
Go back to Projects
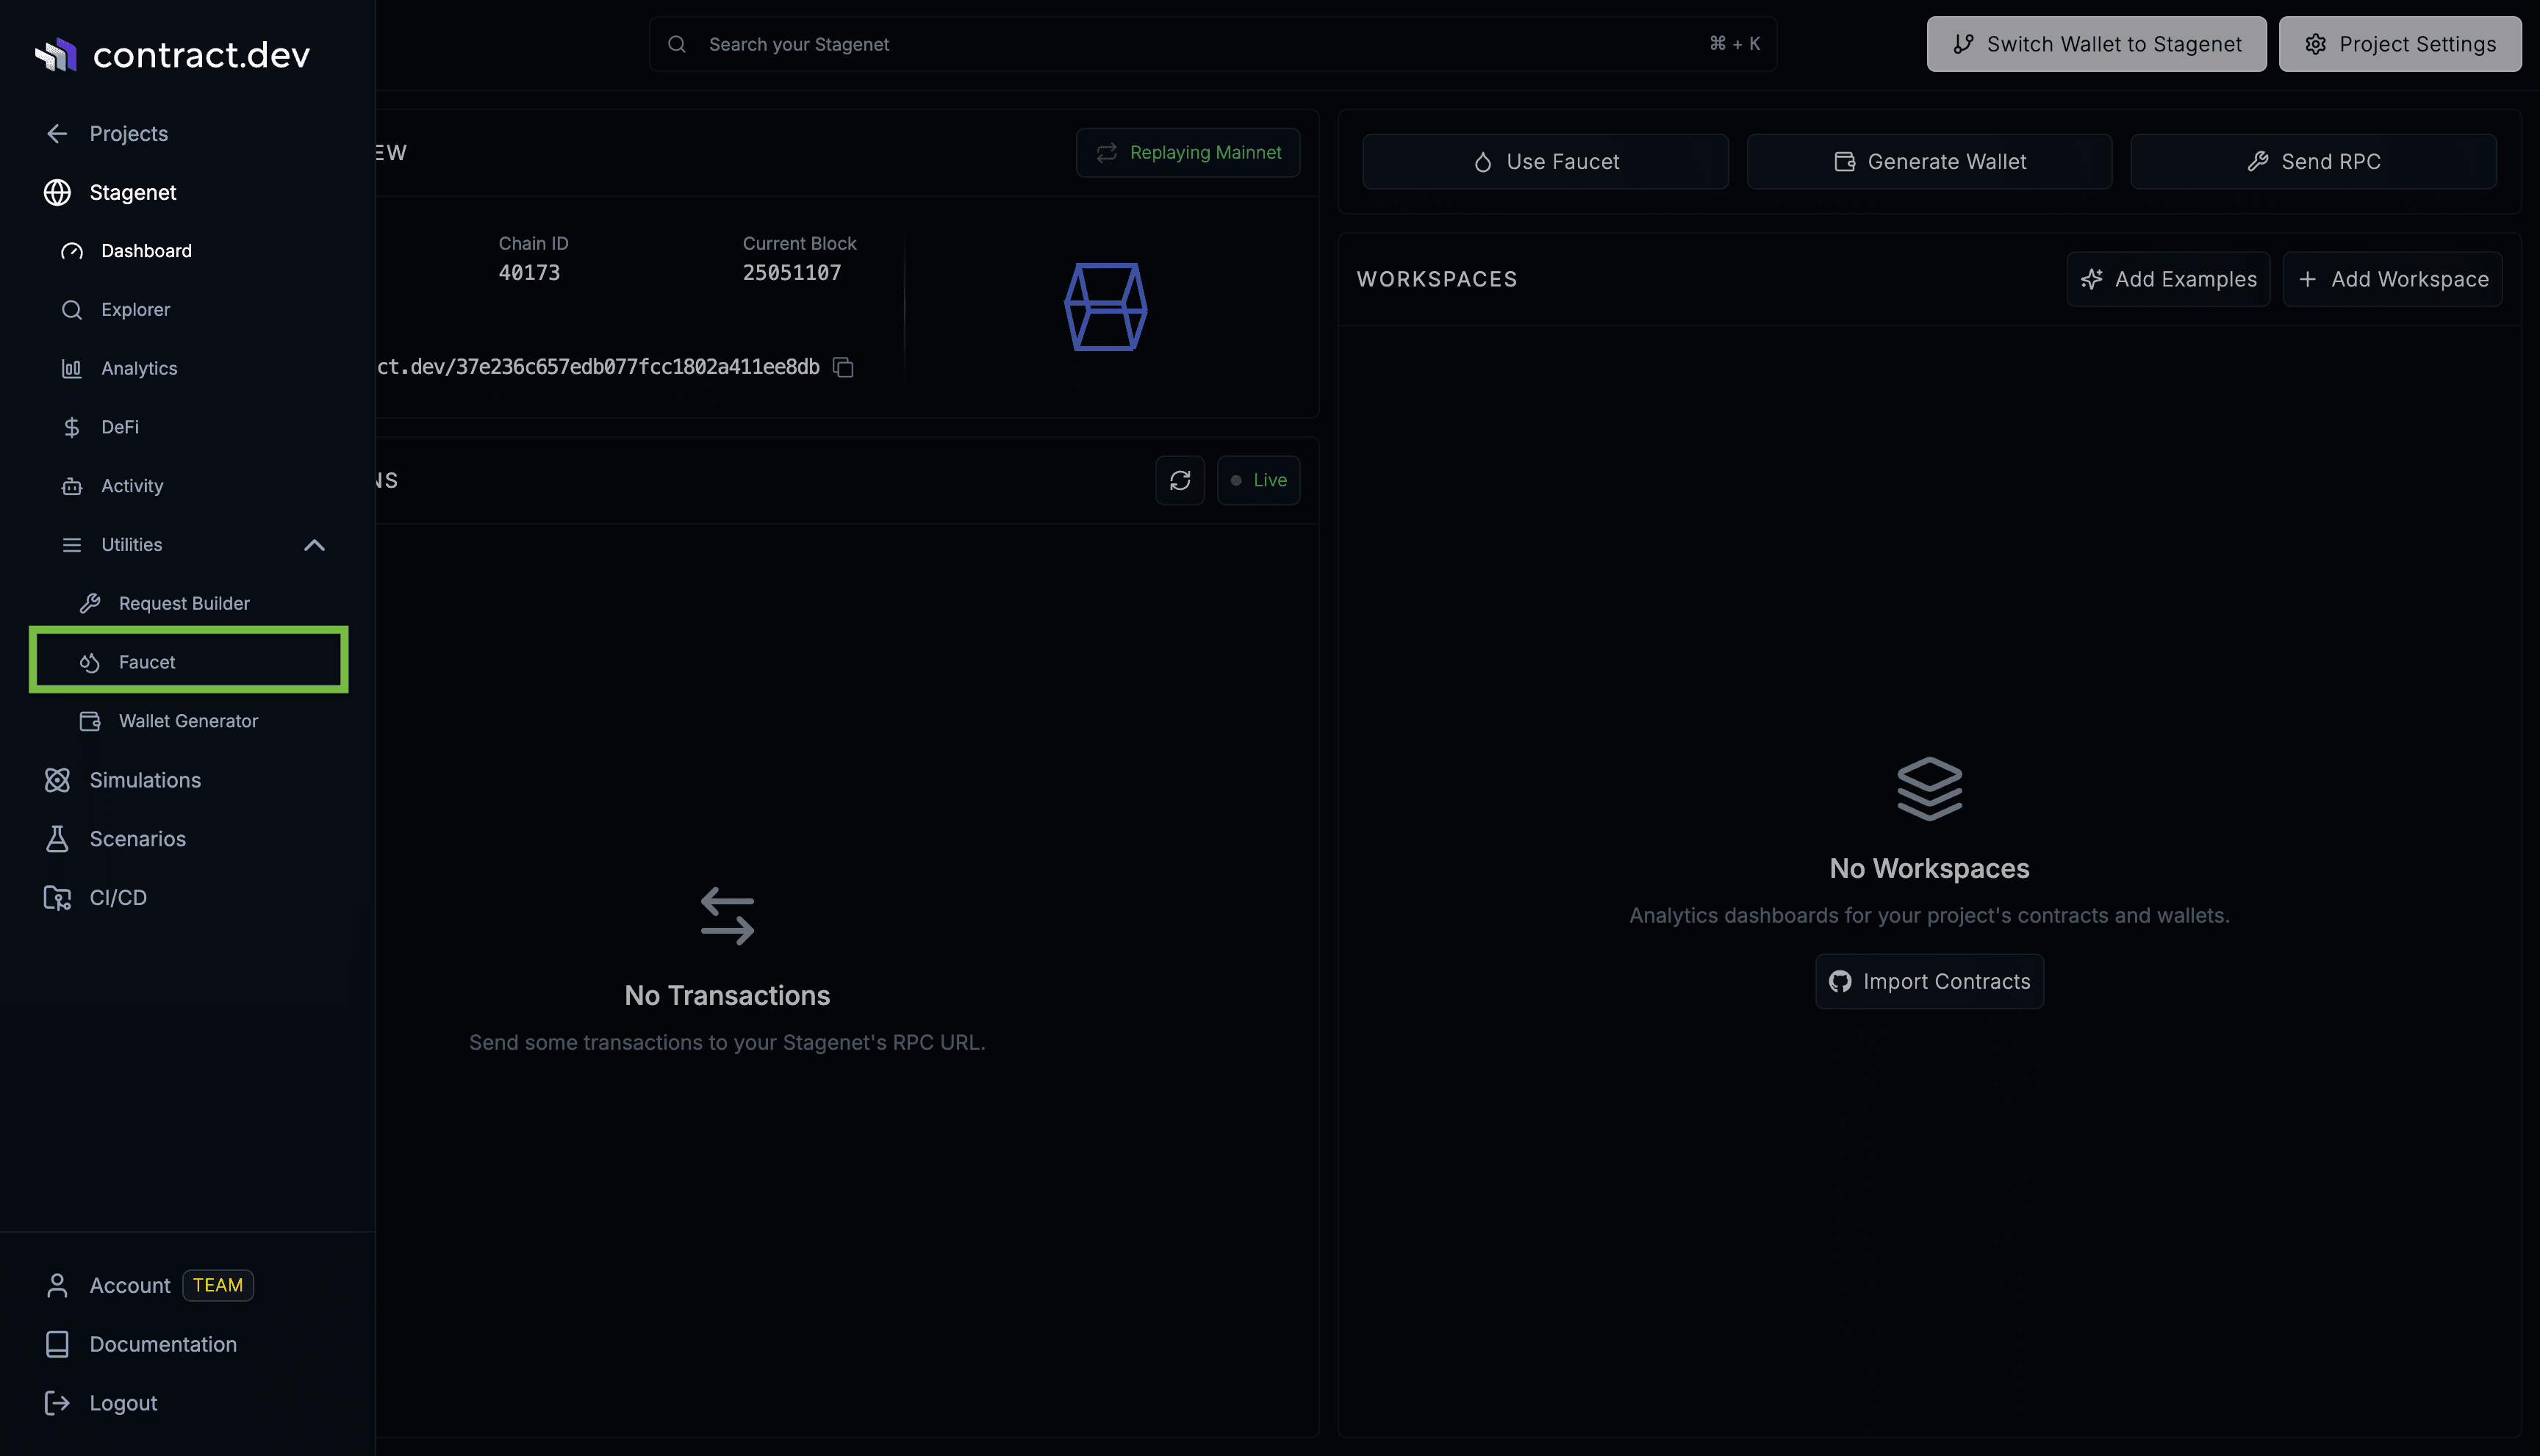pos(128,133)
